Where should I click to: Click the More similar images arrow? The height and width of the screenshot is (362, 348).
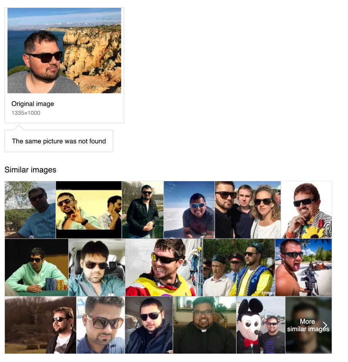(x=325, y=325)
